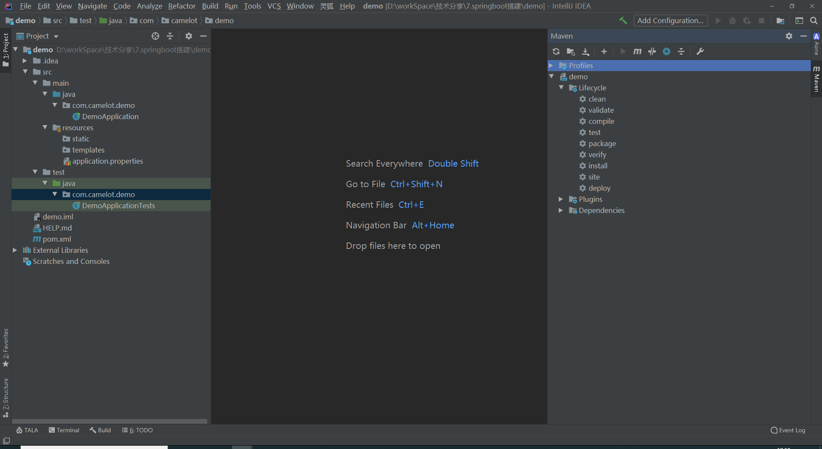822x449 pixels.
Task: Open the Terminal tool window
Action: [x=64, y=430]
